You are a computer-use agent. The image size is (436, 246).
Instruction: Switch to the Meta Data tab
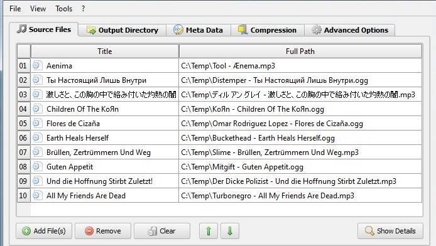199,30
